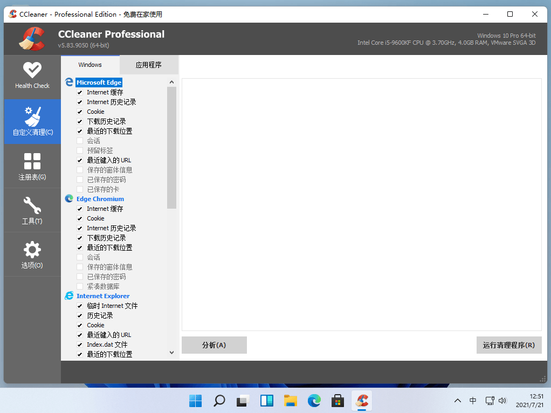Show hidden tray icons chevron
Viewport: 551px width, 413px height.
point(458,401)
